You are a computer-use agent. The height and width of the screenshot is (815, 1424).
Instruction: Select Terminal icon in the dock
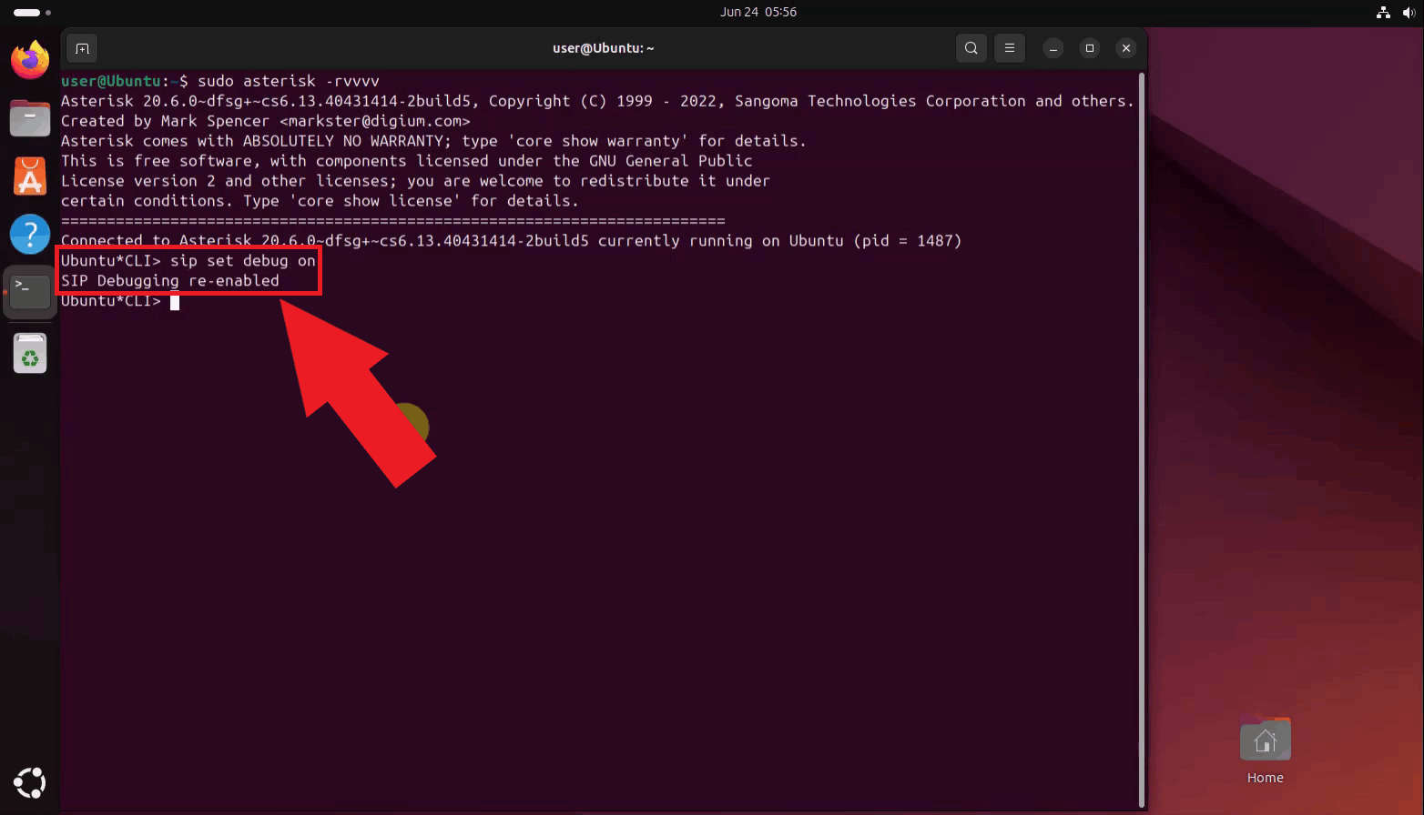(30, 292)
